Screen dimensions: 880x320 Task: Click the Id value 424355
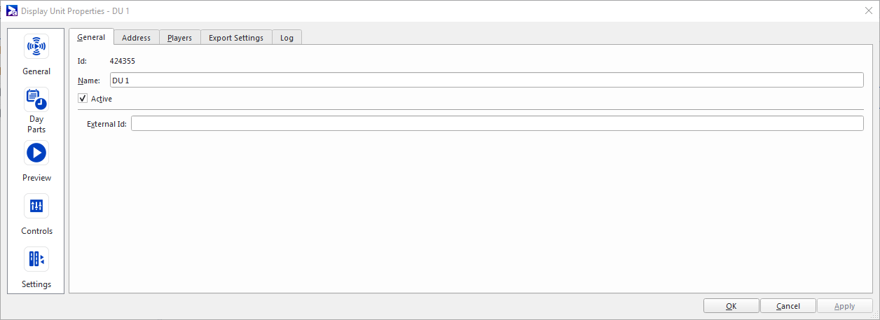click(123, 61)
